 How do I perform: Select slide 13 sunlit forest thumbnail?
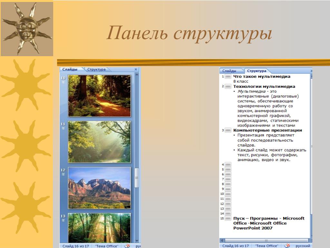click(99, 228)
